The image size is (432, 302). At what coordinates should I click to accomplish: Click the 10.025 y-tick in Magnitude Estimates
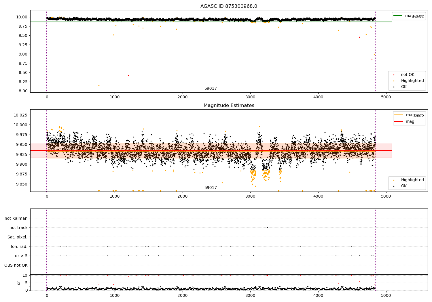pyautogui.click(x=20, y=115)
